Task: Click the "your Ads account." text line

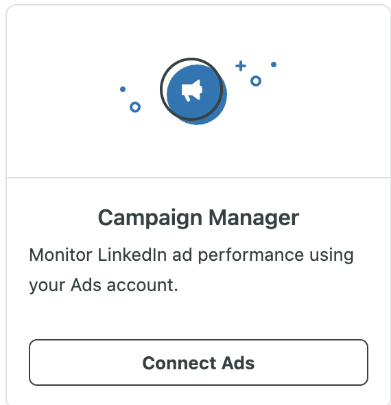Action: coord(104,286)
